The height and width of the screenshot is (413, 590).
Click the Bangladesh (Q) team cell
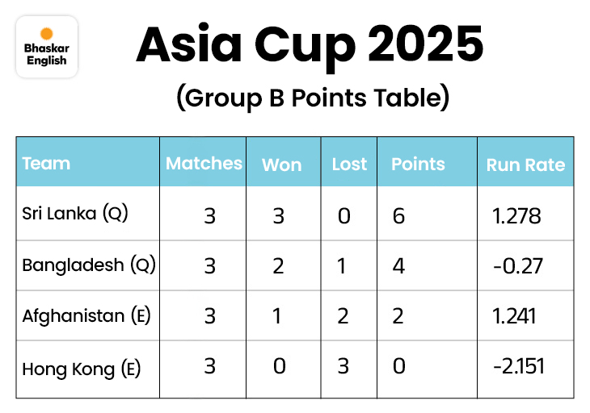88,265
